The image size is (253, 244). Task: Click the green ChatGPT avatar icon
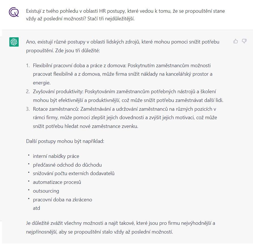point(14,42)
